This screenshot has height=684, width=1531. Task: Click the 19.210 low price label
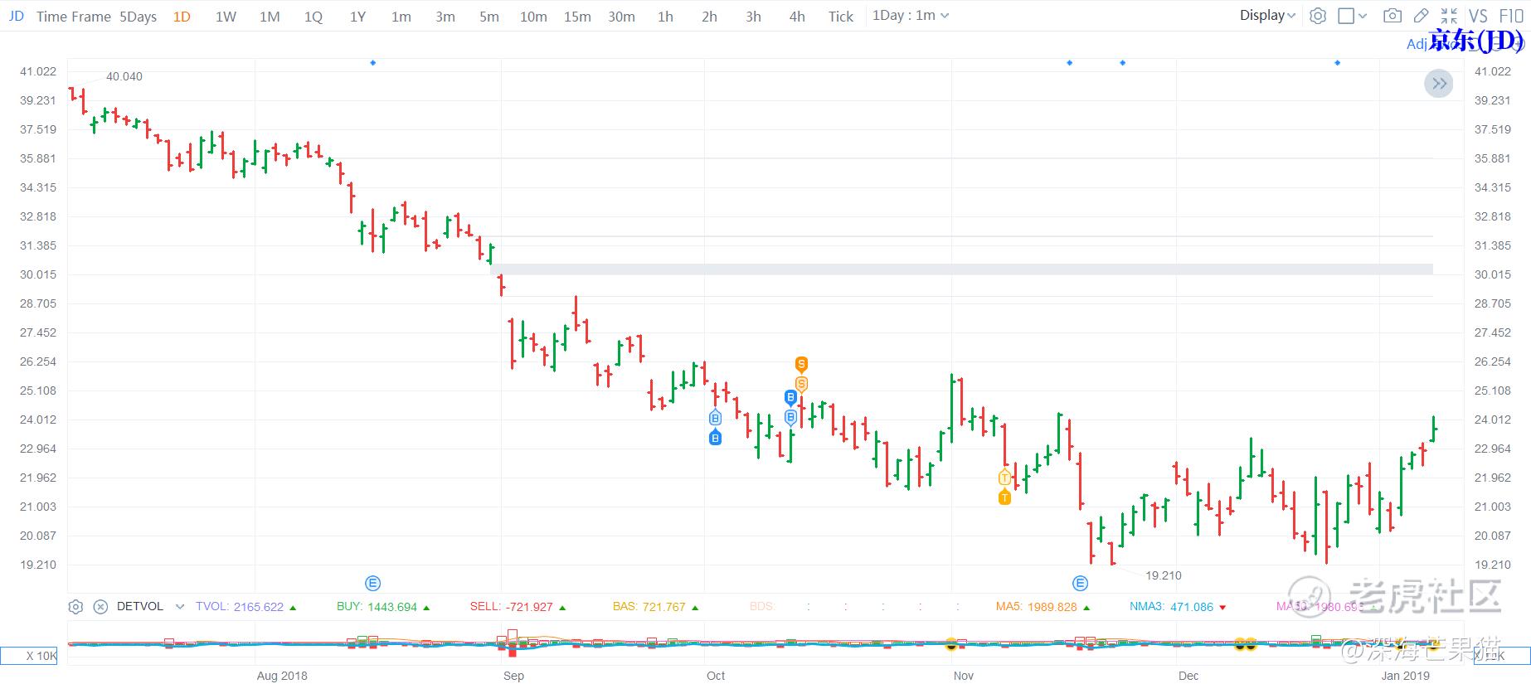click(x=1164, y=575)
